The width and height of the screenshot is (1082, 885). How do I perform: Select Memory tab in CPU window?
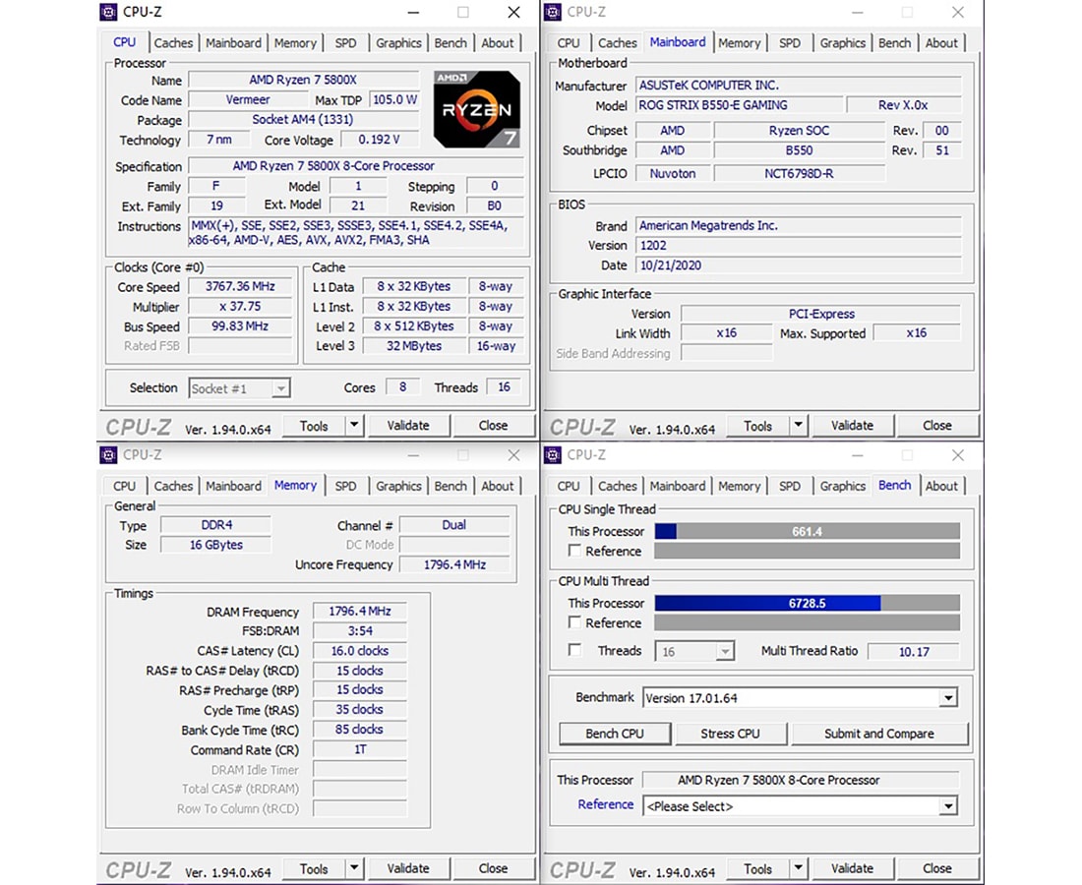(x=295, y=42)
